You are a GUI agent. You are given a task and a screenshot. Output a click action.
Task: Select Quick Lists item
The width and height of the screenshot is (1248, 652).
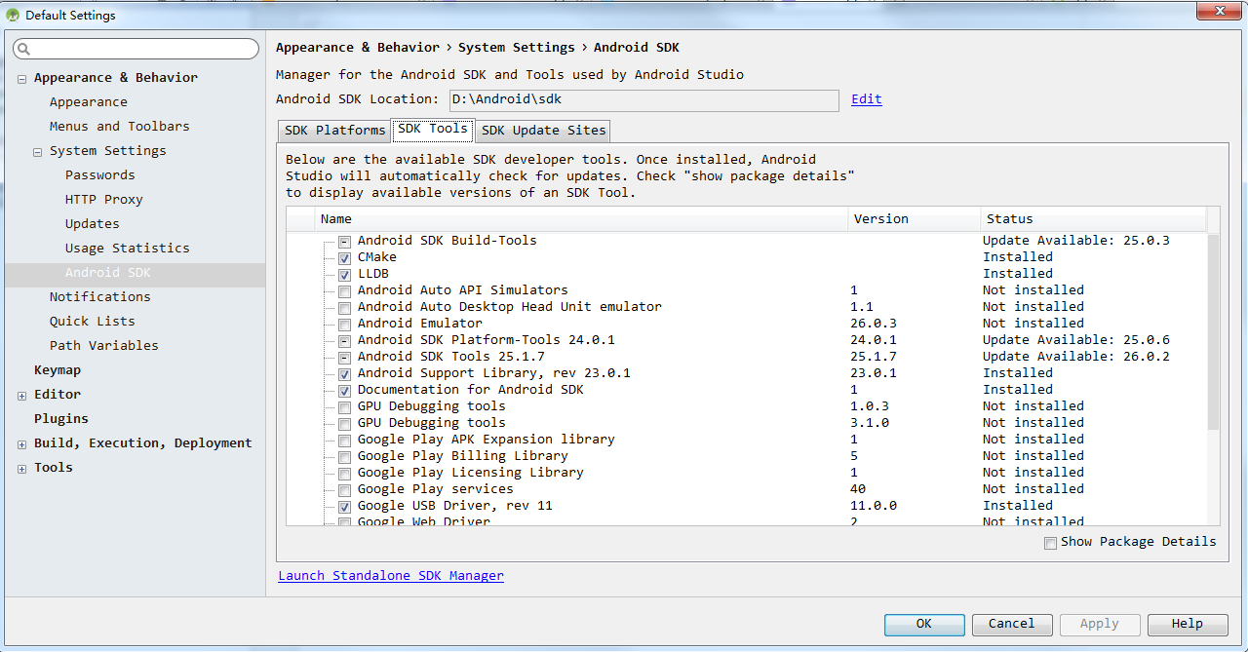tap(93, 322)
